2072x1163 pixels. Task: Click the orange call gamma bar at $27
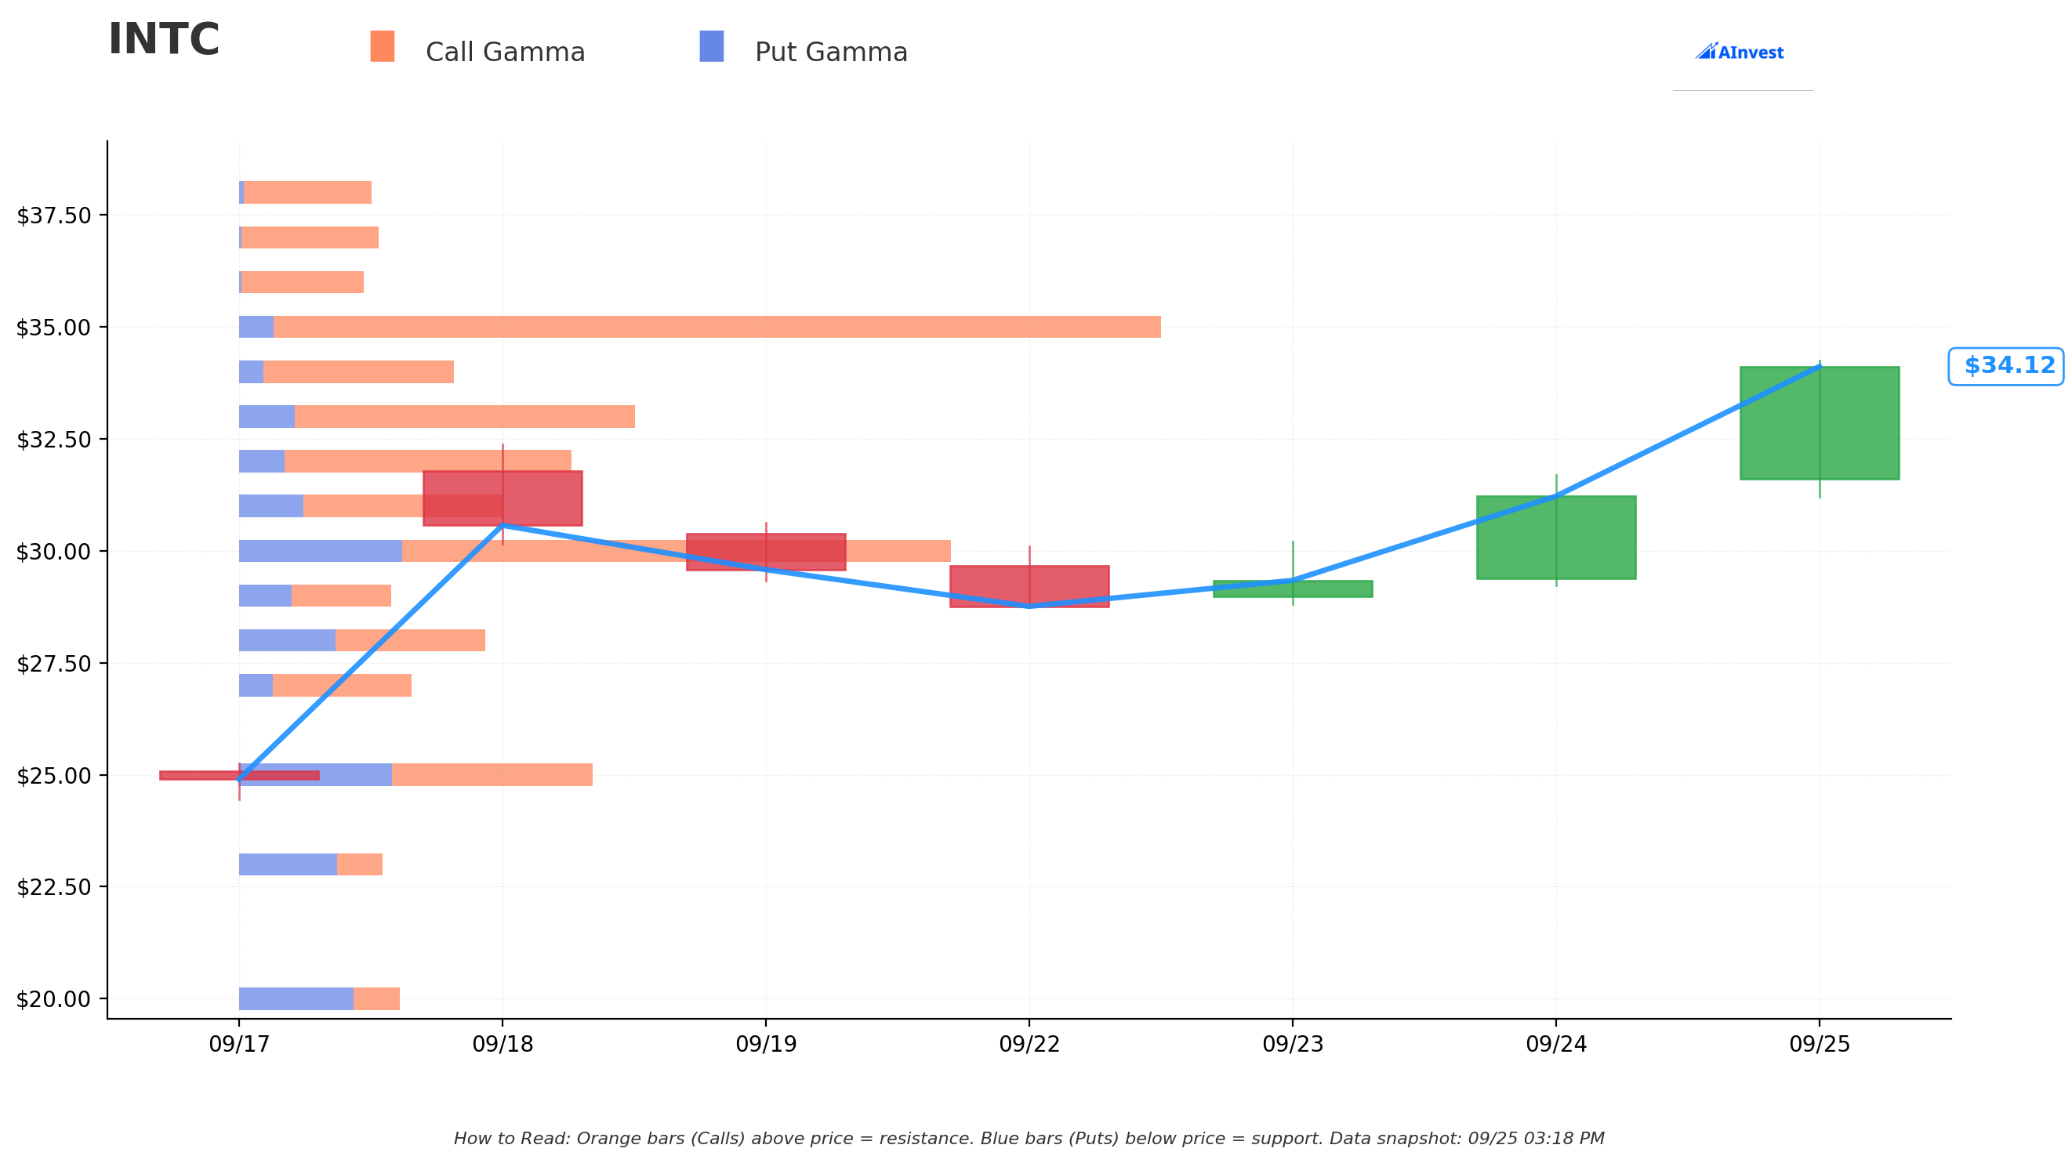coord(342,685)
